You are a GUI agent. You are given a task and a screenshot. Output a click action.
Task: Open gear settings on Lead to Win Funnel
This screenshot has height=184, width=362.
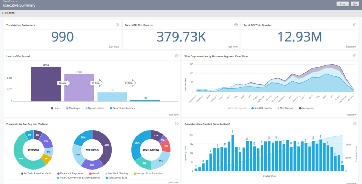click(x=176, y=56)
